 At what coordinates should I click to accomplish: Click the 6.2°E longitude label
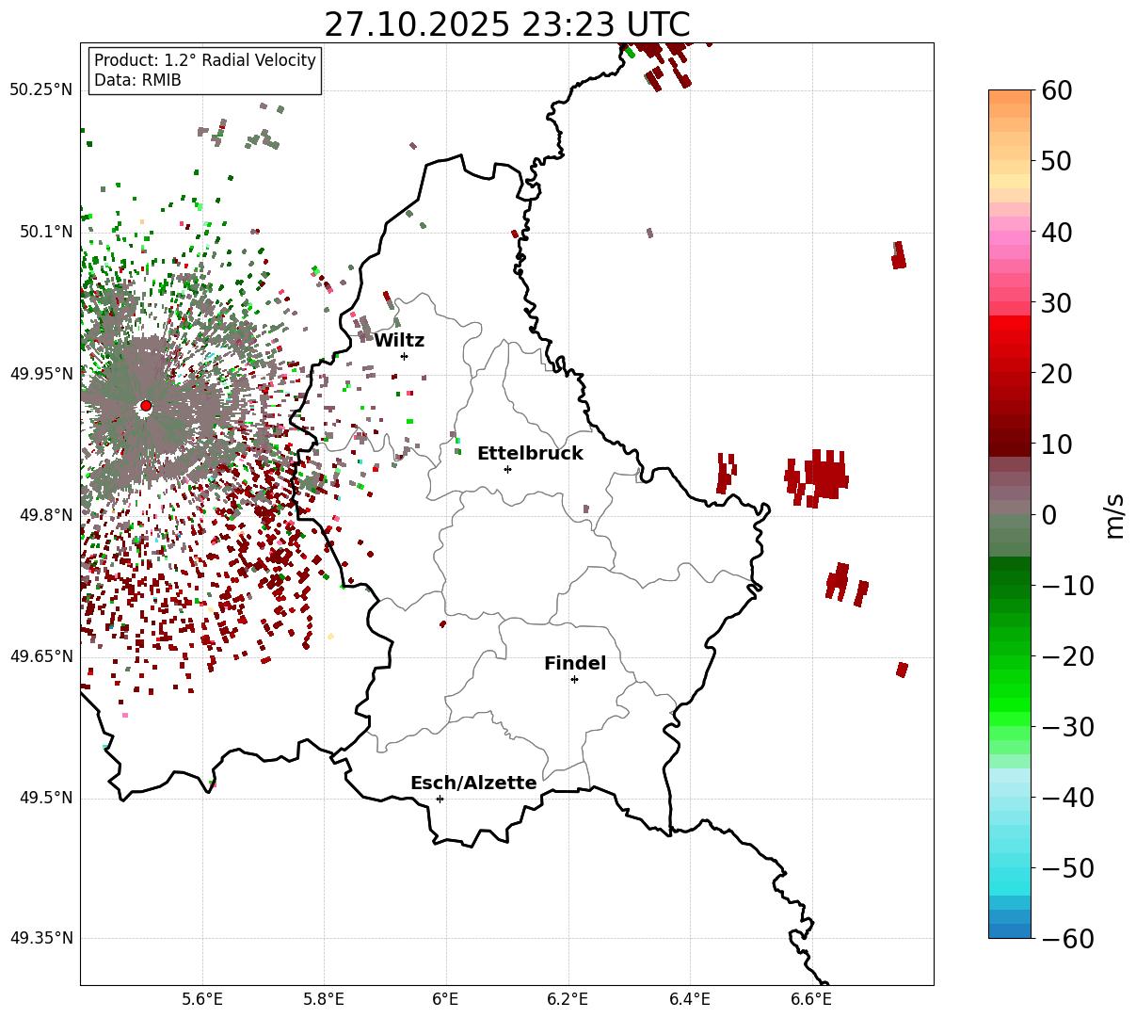[x=568, y=999]
